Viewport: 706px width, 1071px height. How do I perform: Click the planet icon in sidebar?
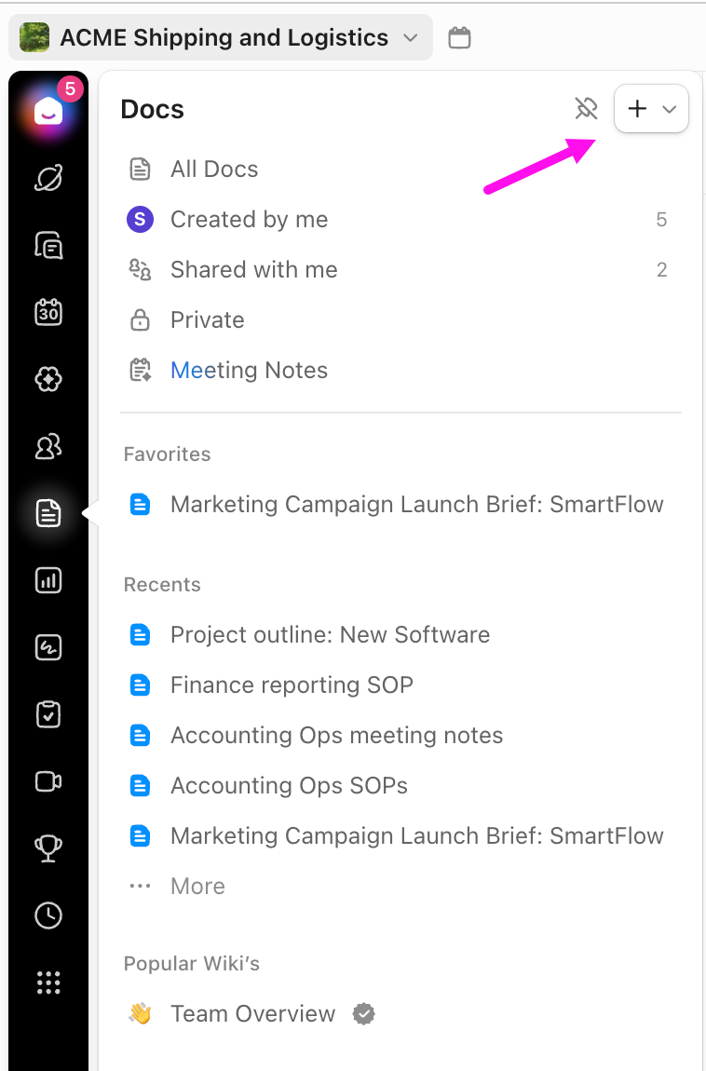coord(48,178)
